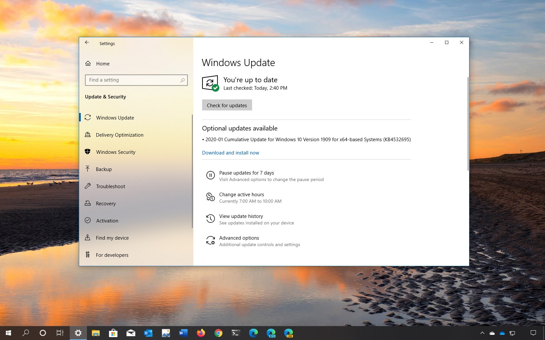Select Windows Update in sidebar
Image resolution: width=545 pixels, height=340 pixels.
point(136,118)
